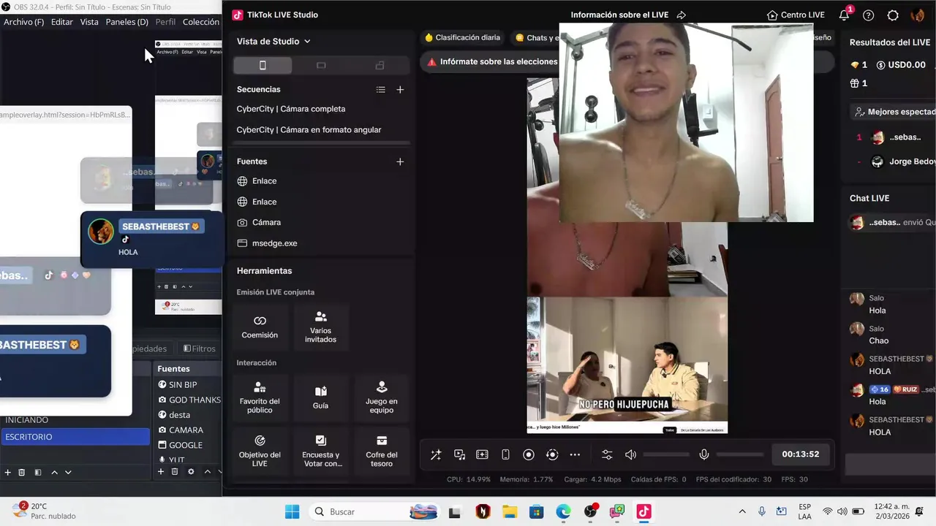Click the 00:13:52 live timer button
The height and width of the screenshot is (526, 936).
[x=801, y=454]
